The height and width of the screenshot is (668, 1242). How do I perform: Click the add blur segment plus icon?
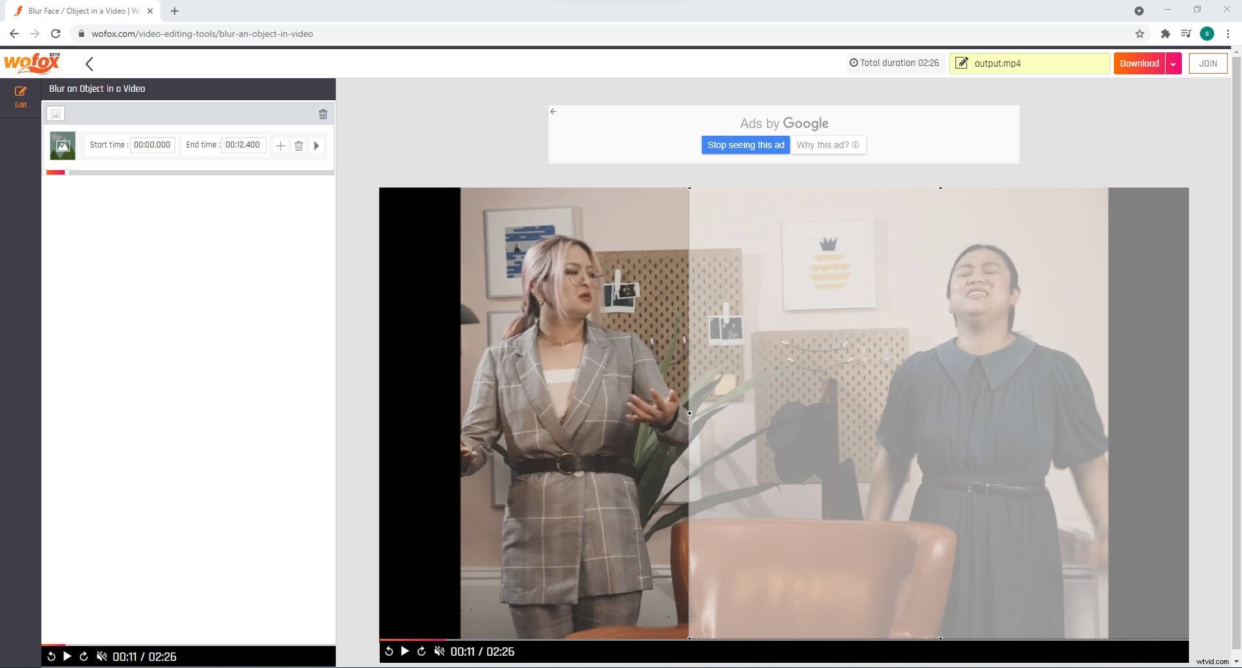pos(281,145)
